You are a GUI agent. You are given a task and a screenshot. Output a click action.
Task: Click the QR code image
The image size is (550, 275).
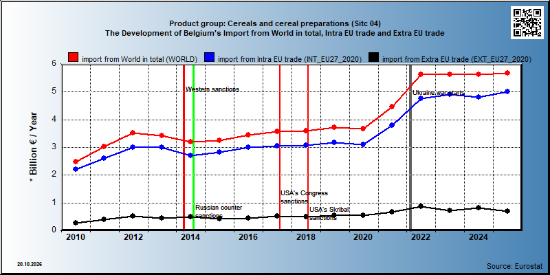527,23
